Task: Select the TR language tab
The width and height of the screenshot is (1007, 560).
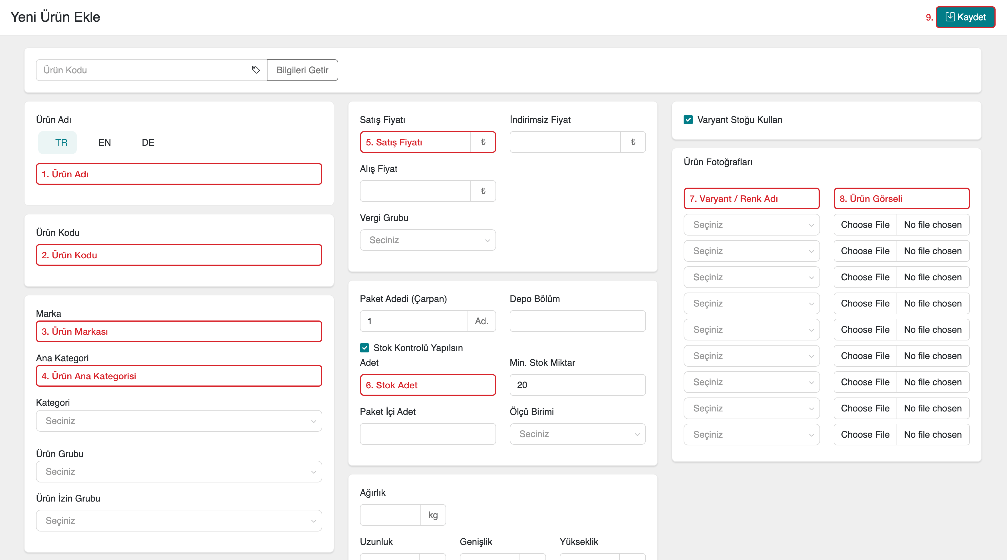Action: 61,143
